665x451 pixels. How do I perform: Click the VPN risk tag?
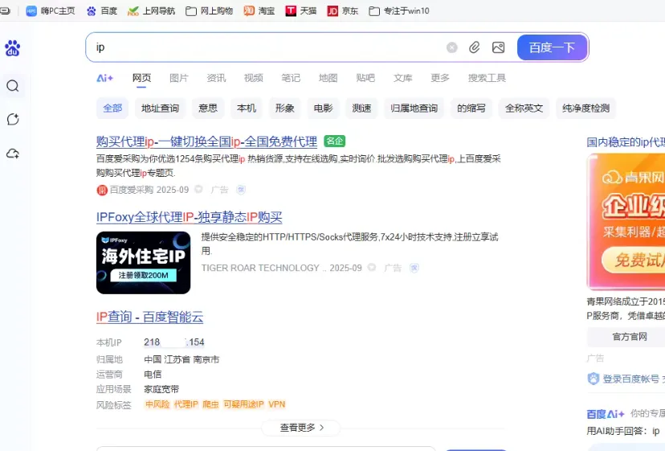point(277,404)
